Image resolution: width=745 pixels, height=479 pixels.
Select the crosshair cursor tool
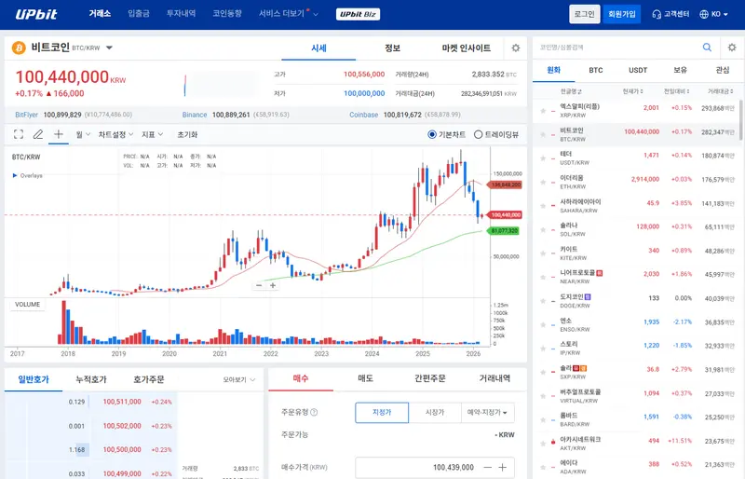(59, 134)
